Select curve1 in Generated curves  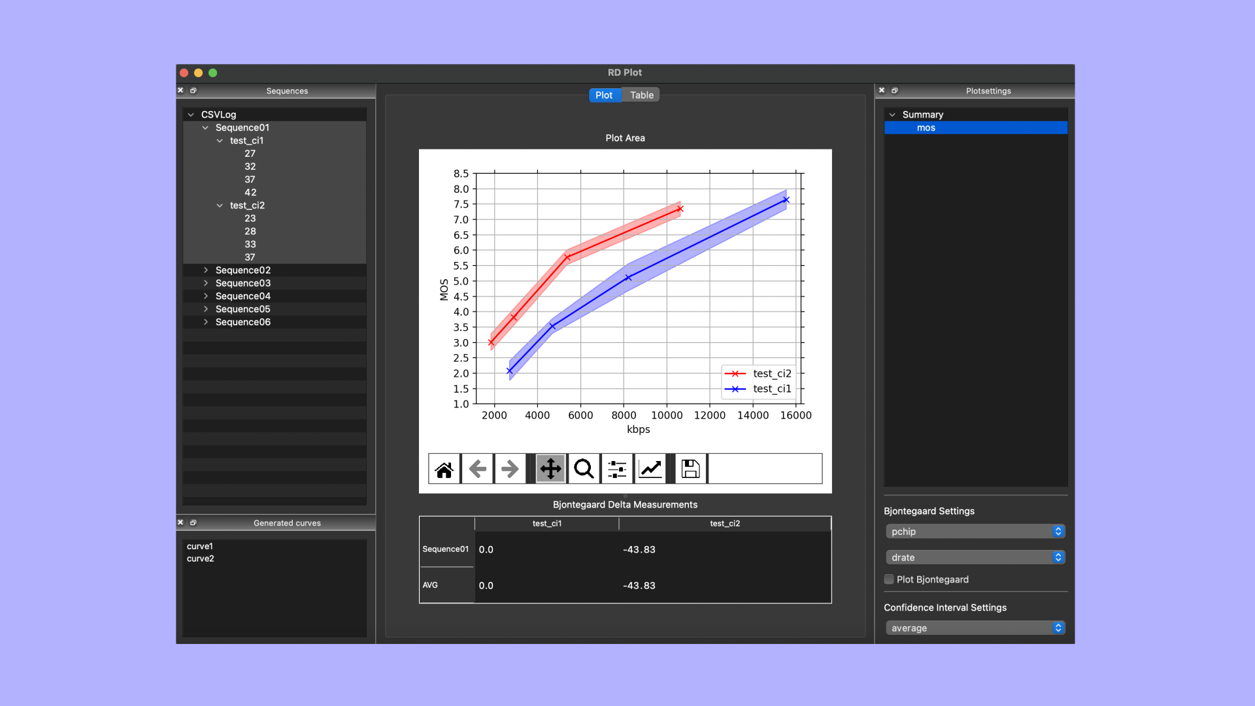(x=200, y=547)
